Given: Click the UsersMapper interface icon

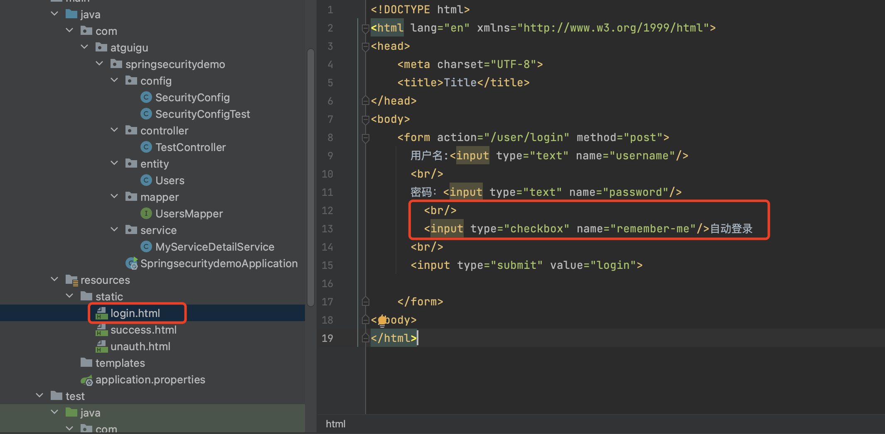Looking at the screenshot, I should 146,214.
